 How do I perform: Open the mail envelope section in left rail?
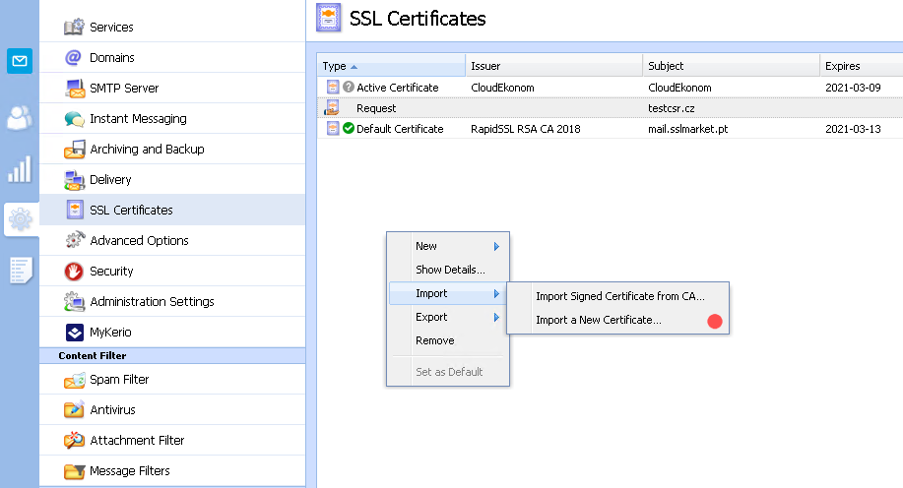pyautogui.click(x=20, y=61)
